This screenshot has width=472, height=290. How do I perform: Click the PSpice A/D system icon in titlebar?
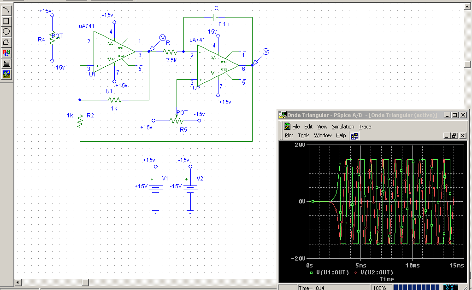[283, 115]
